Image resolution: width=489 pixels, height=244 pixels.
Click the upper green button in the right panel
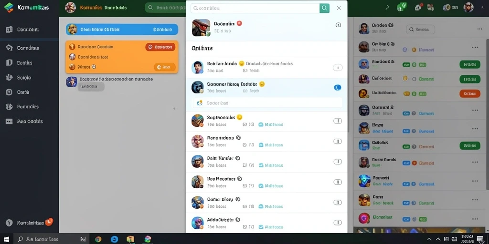(470, 64)
